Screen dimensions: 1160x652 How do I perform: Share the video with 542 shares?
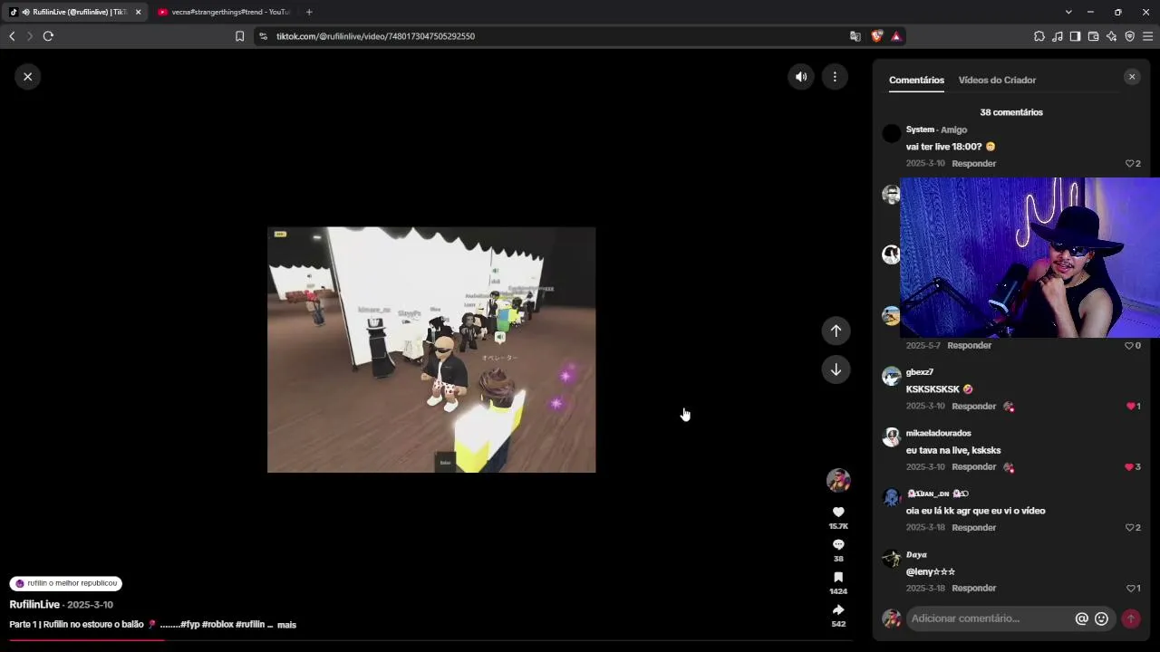tap(838, 609)
